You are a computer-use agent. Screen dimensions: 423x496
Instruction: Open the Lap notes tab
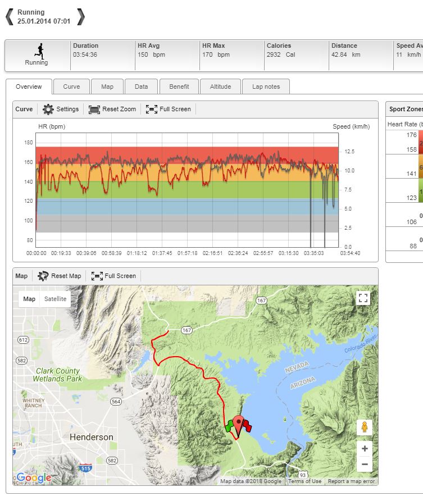pyautogui.click(x=266, y=87)
